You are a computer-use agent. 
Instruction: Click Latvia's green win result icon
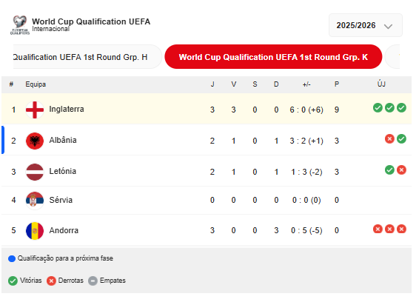[x=389, y=170]
